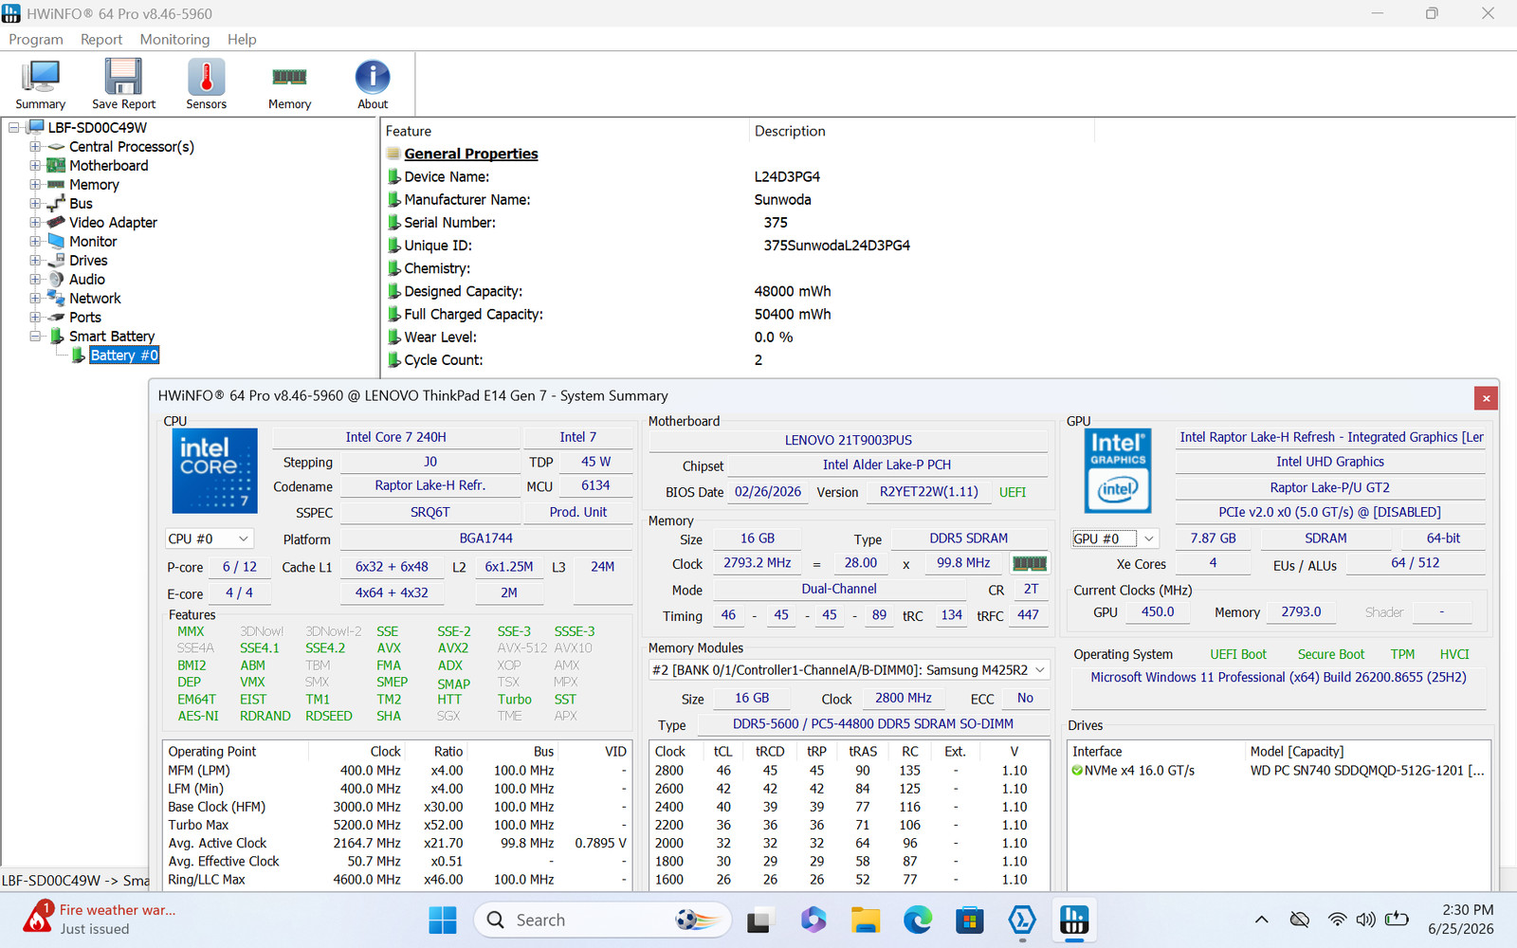Image resolution: width=1517 pixels, height=948 pixels.
Task: Open the Program menu
Action: pyautogui.click(x=36, y=40)
